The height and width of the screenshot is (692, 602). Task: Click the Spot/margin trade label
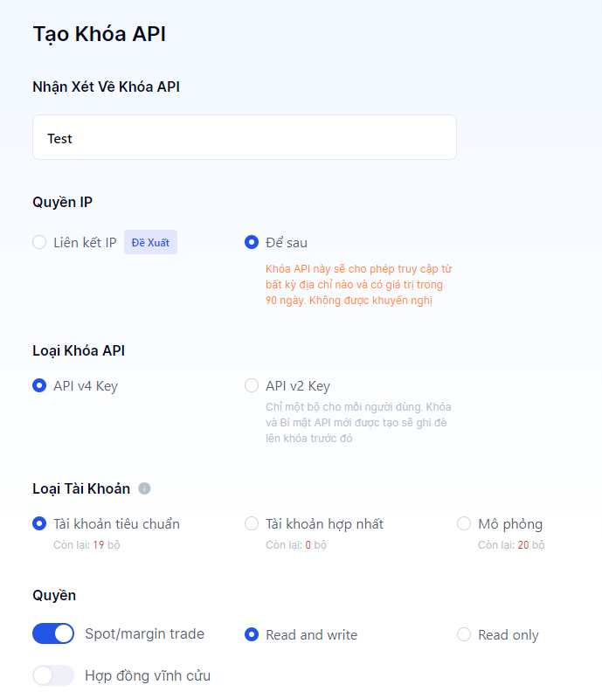click(144, 633)
